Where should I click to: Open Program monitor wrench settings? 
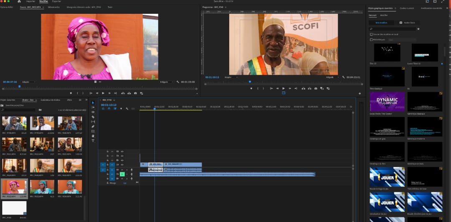click(x=343, y=77)
